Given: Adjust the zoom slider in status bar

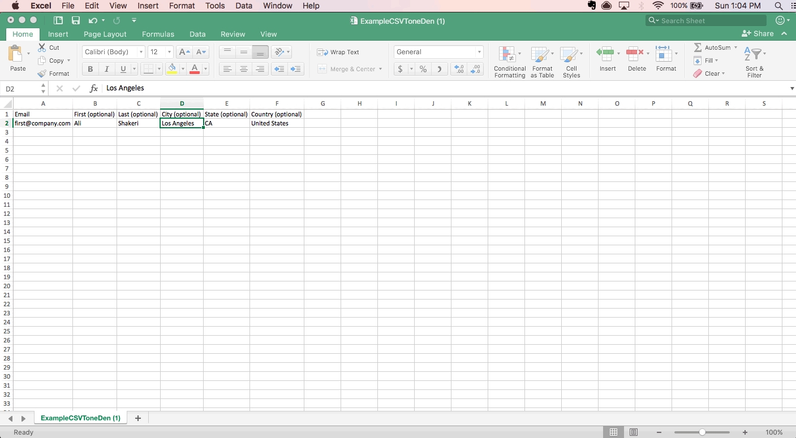Looking at the screenshot, I should click(x=702, y=432).
